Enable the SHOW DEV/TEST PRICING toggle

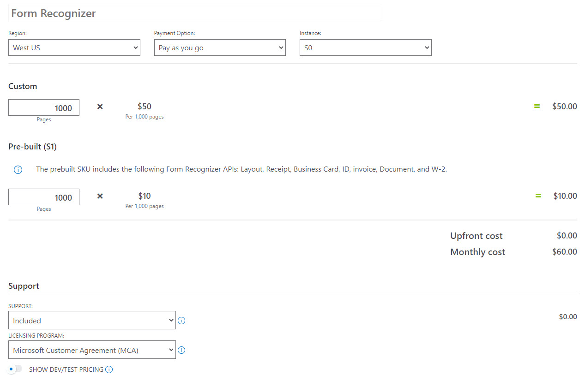pos(14,369)
